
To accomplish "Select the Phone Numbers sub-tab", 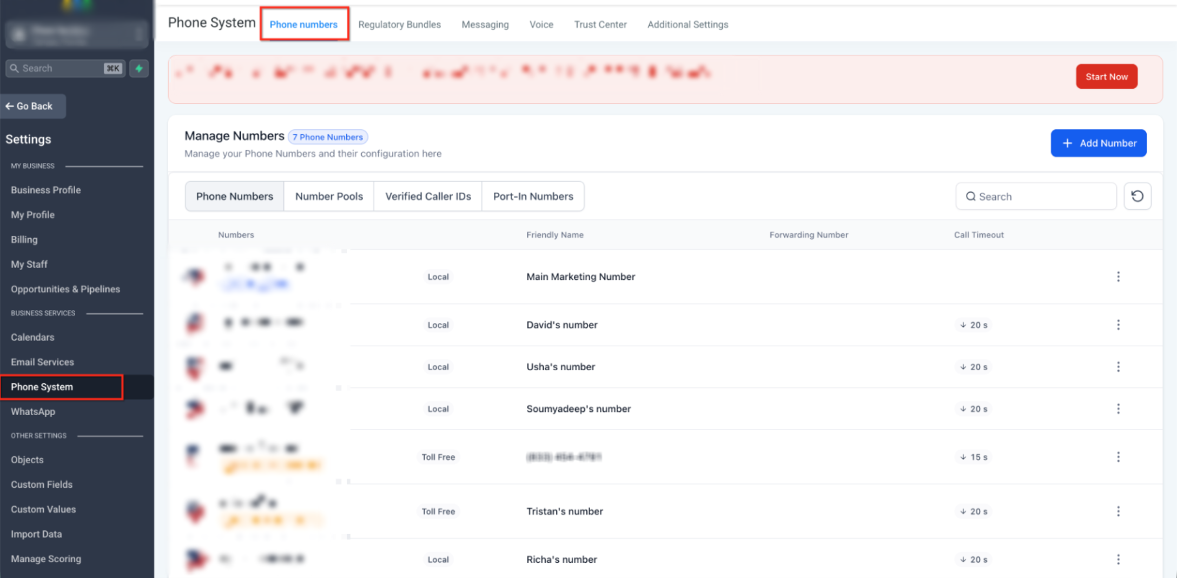I will [x=235, y=196].
